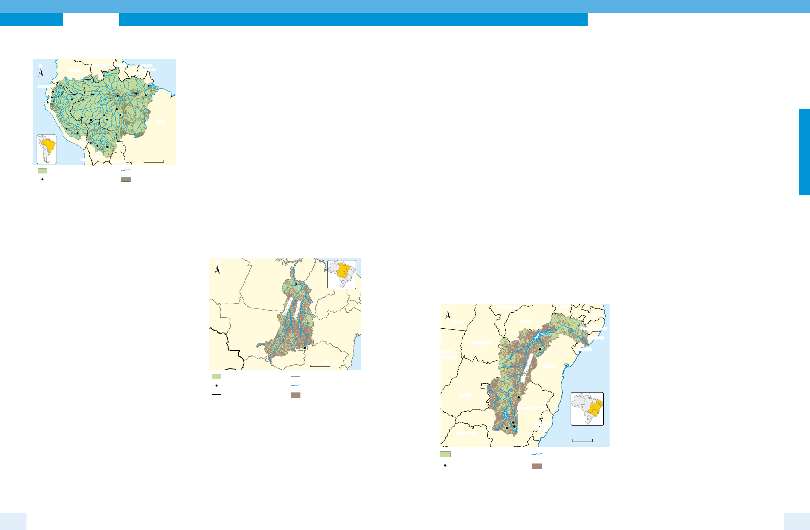Click black dot legend symbol under Tocantins-Araguaia map
The image size is (810, 530).
217,385
